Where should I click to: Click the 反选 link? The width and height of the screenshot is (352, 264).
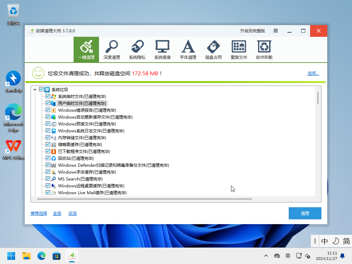(x=73, y=213)
